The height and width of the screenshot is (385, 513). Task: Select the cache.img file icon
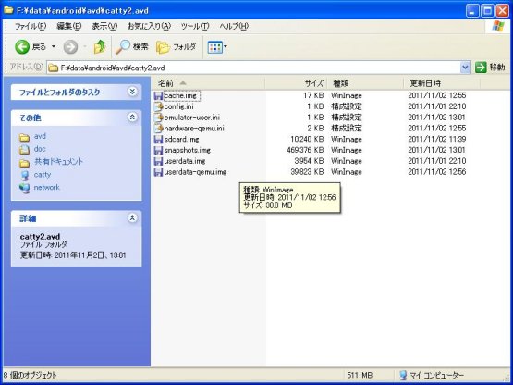coord(158,95)
